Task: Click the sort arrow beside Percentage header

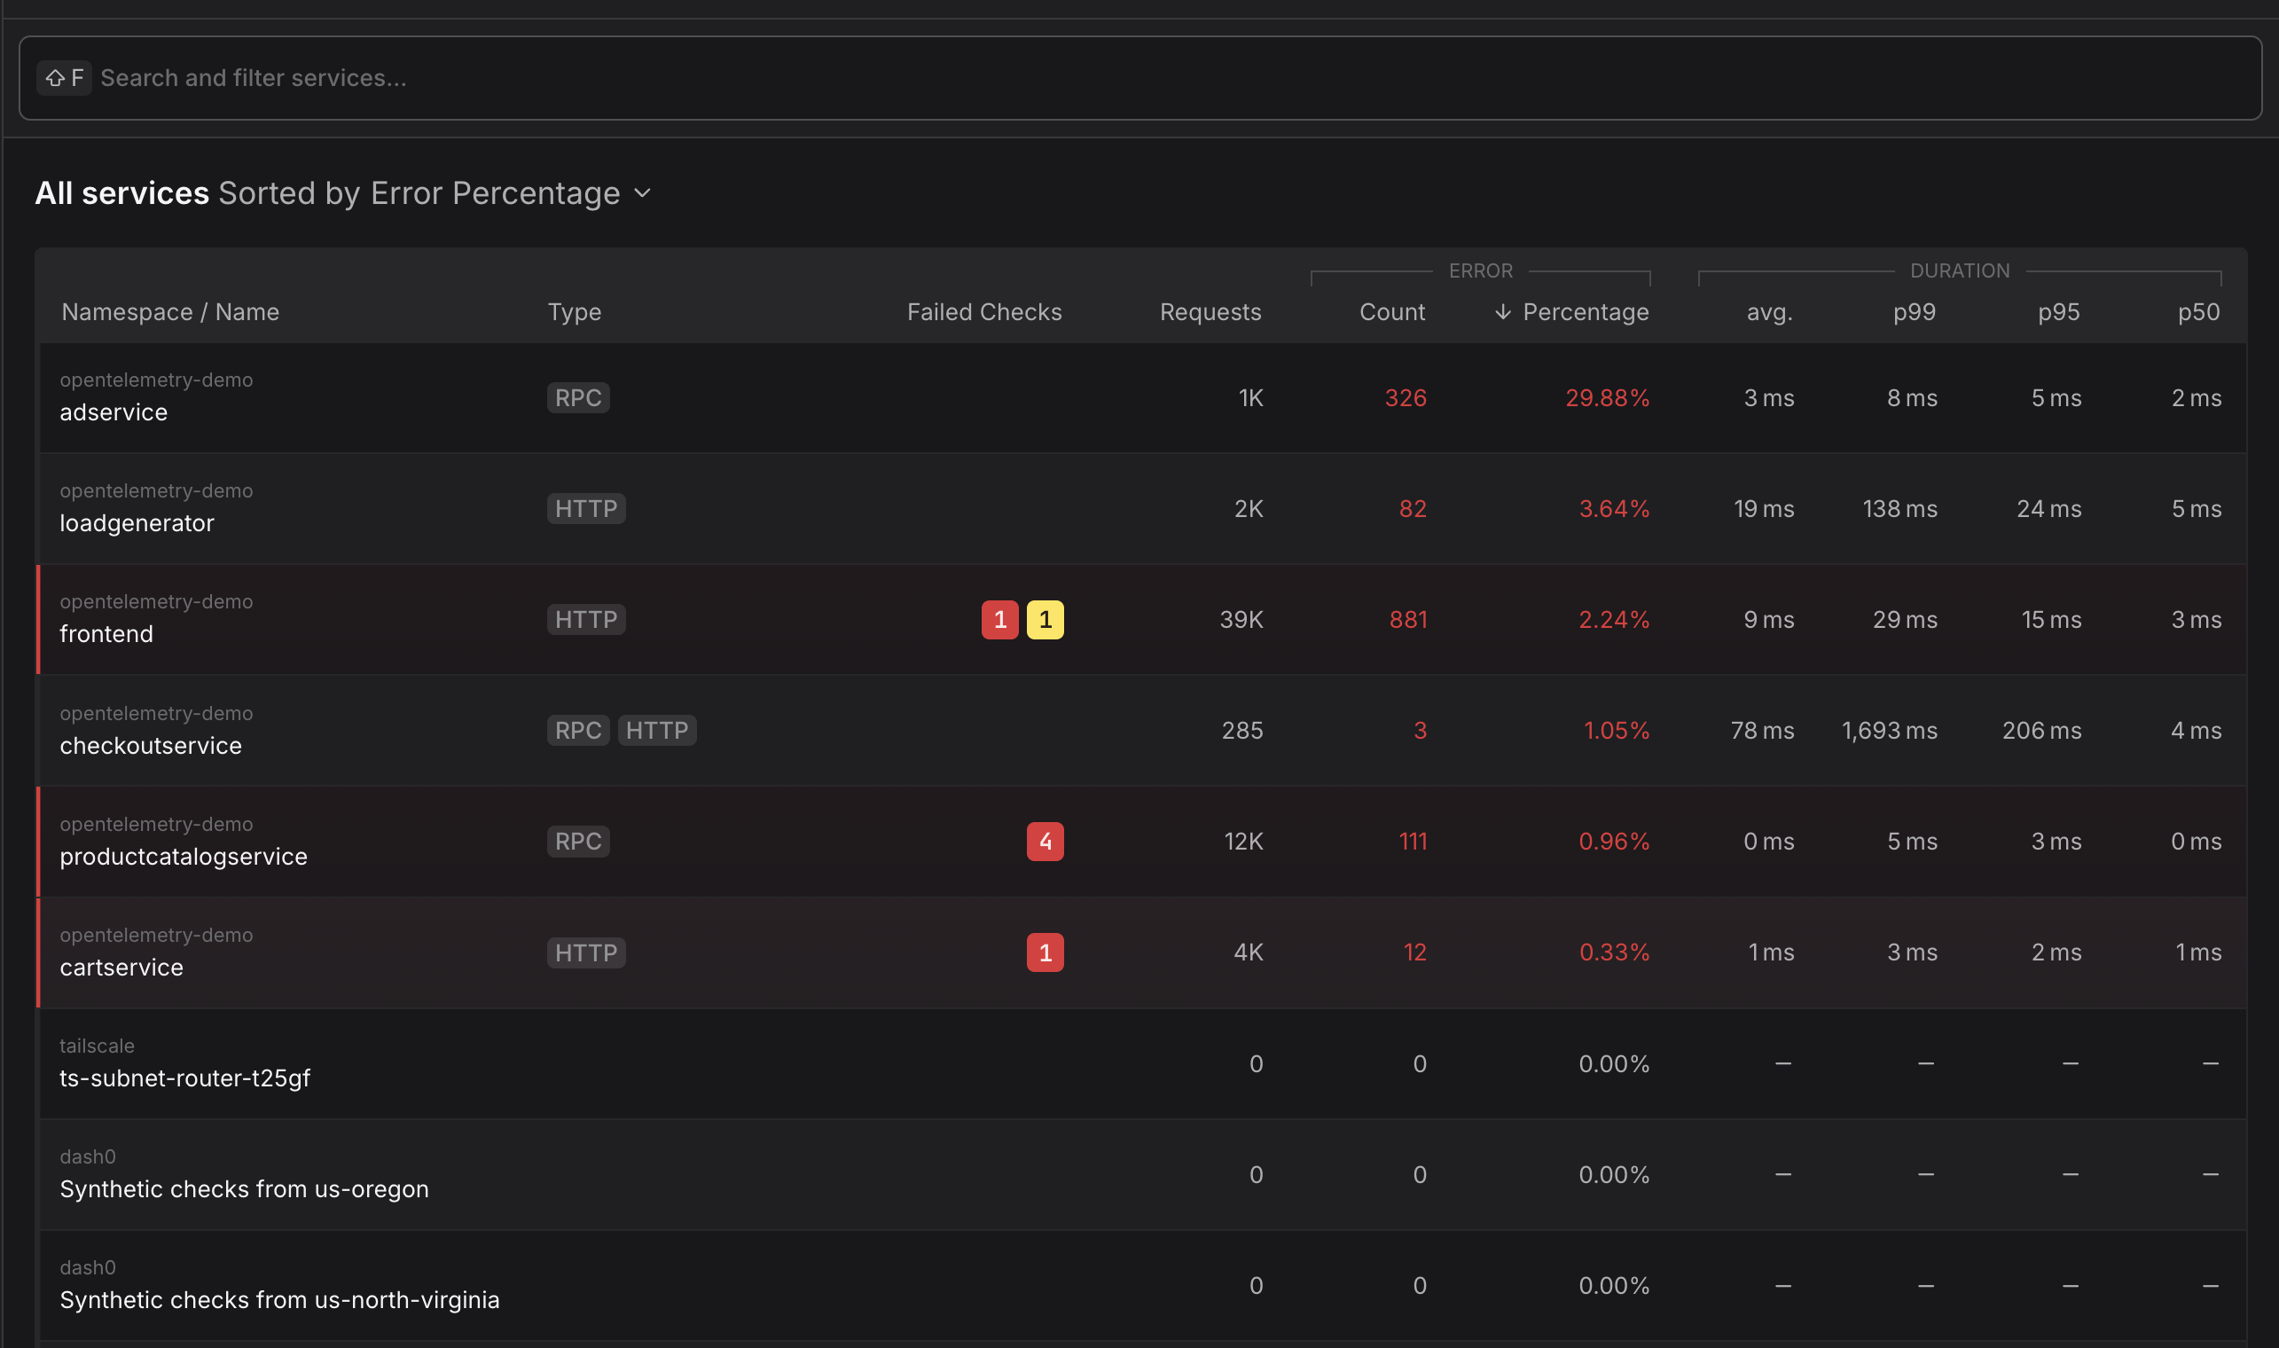Action: [x=1502, y=312]
